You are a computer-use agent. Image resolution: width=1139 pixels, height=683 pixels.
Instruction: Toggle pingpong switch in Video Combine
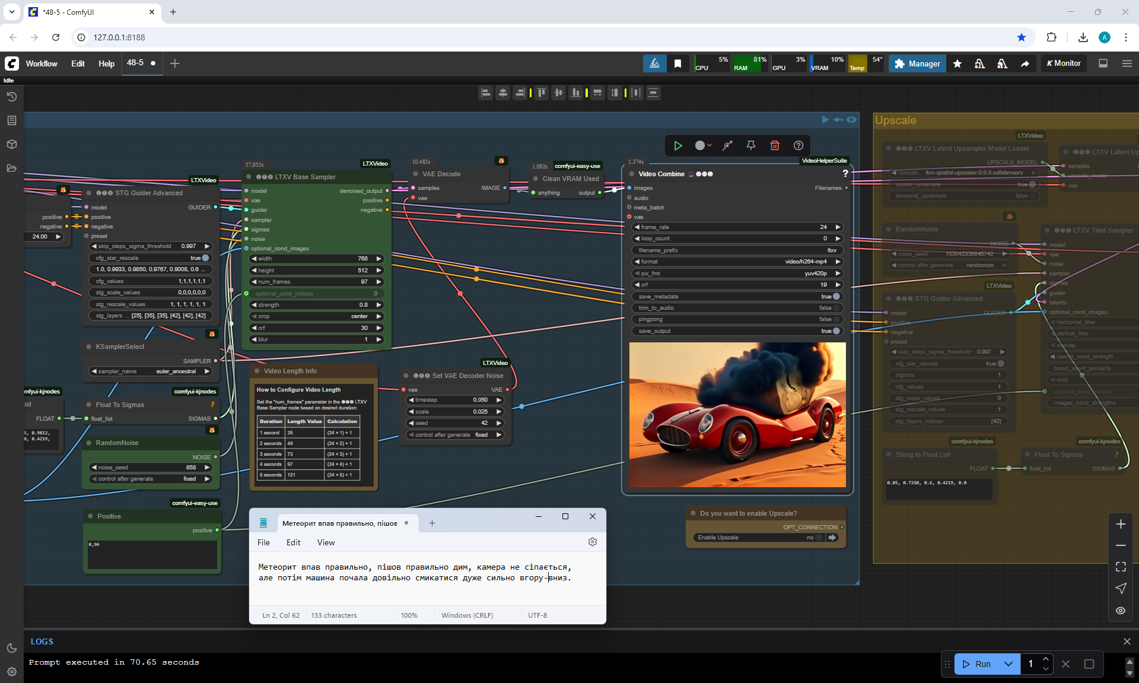836,319
